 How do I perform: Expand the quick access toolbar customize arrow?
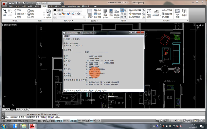[63, 3]
